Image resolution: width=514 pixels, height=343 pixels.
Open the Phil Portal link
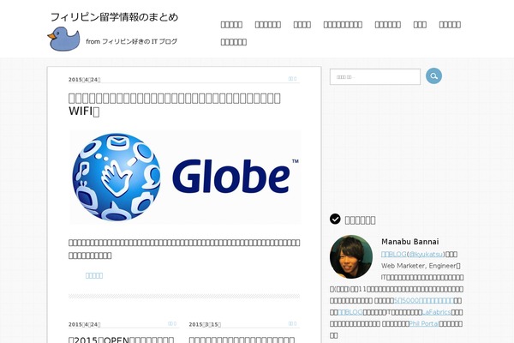tap(424, 323)
